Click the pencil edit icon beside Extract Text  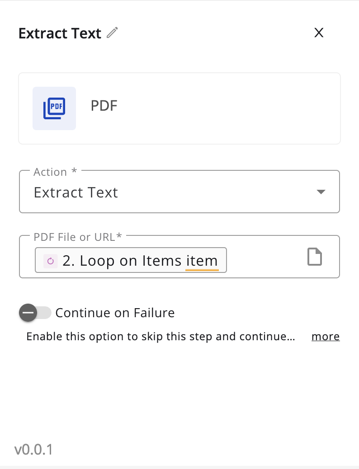tap(112, 33)
